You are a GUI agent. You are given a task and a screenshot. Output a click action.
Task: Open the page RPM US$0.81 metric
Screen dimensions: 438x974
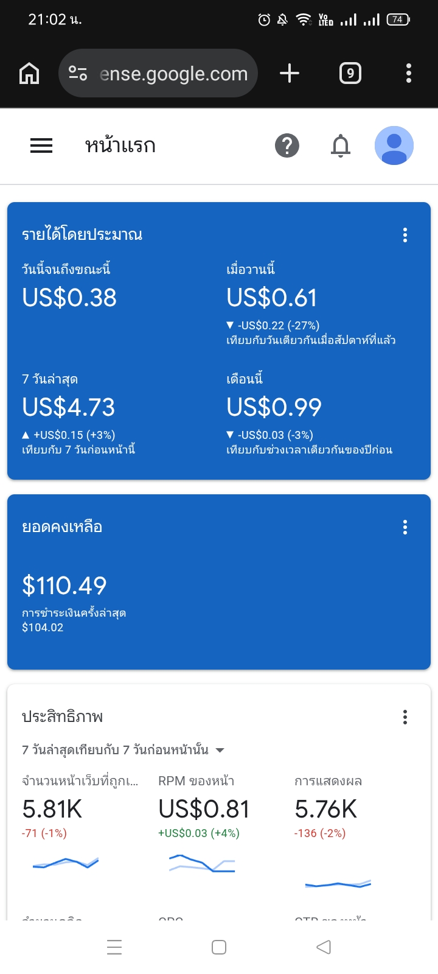click(204, 810)
